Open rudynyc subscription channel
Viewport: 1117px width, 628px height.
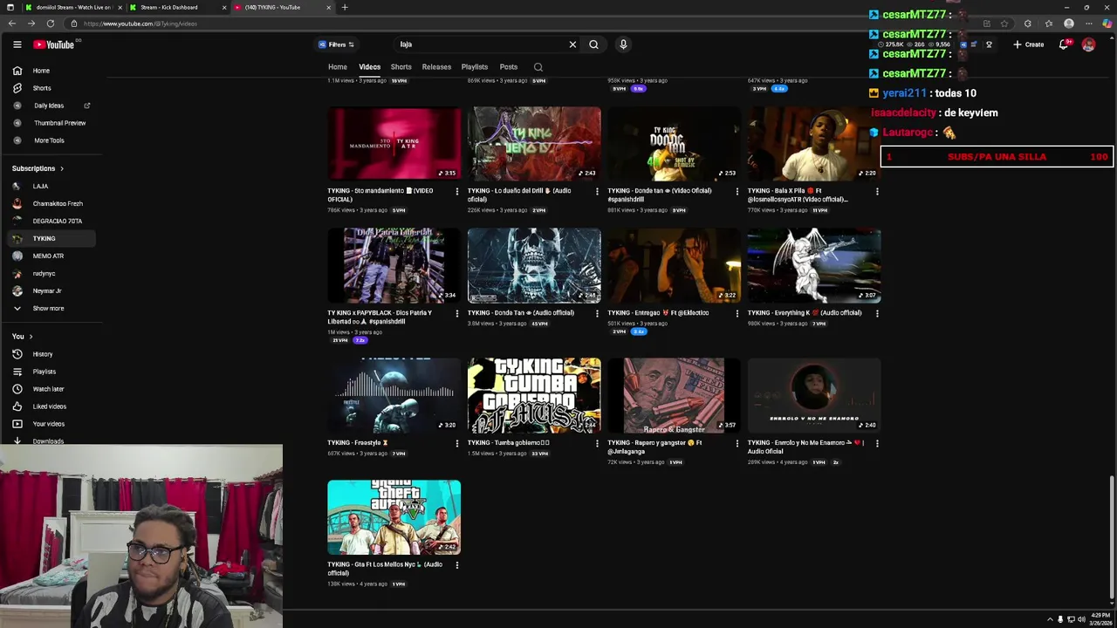point(44,273)
